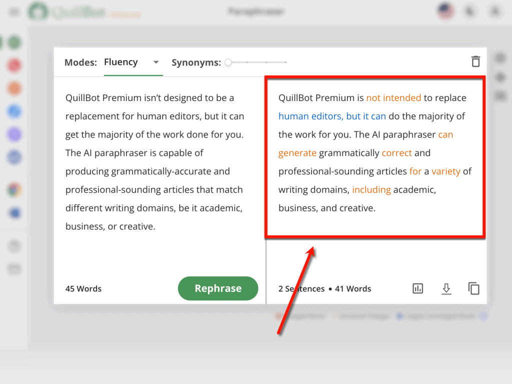Open the Fluency modes dropdown arrow
The width and height of the screenshot is (512, 384).
[156, 62]
